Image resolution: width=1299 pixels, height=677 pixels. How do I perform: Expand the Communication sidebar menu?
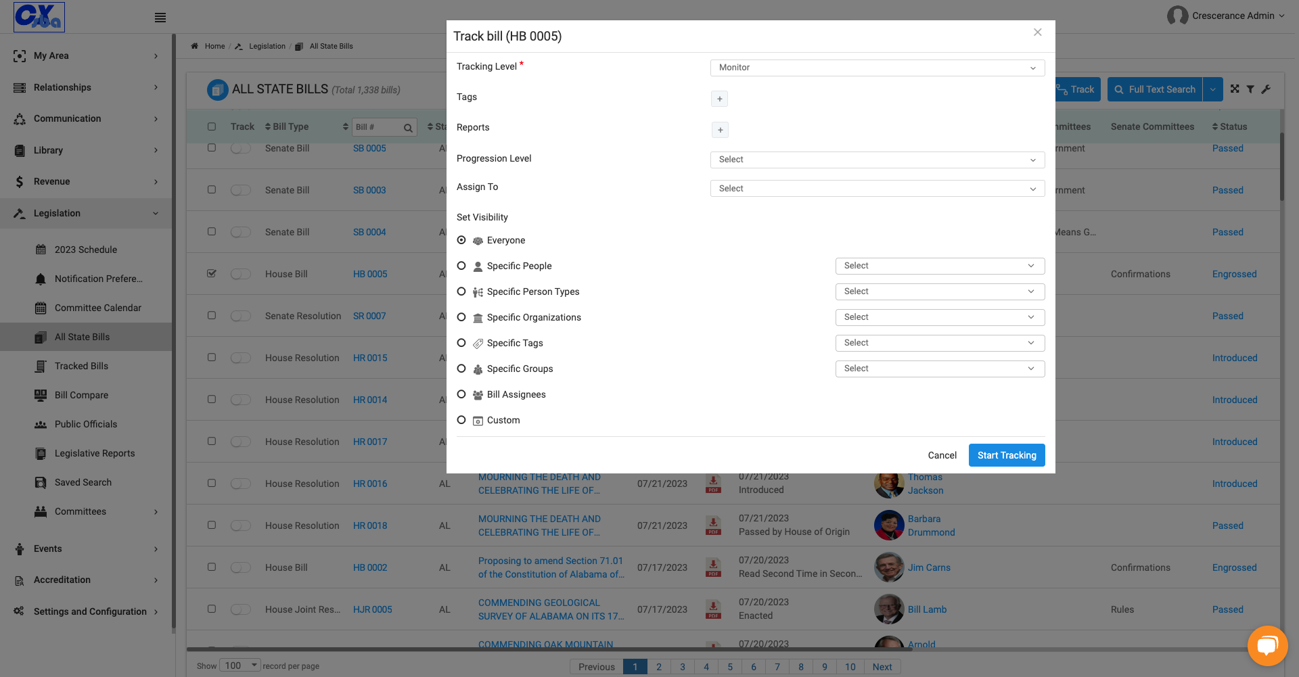[86, 119]
